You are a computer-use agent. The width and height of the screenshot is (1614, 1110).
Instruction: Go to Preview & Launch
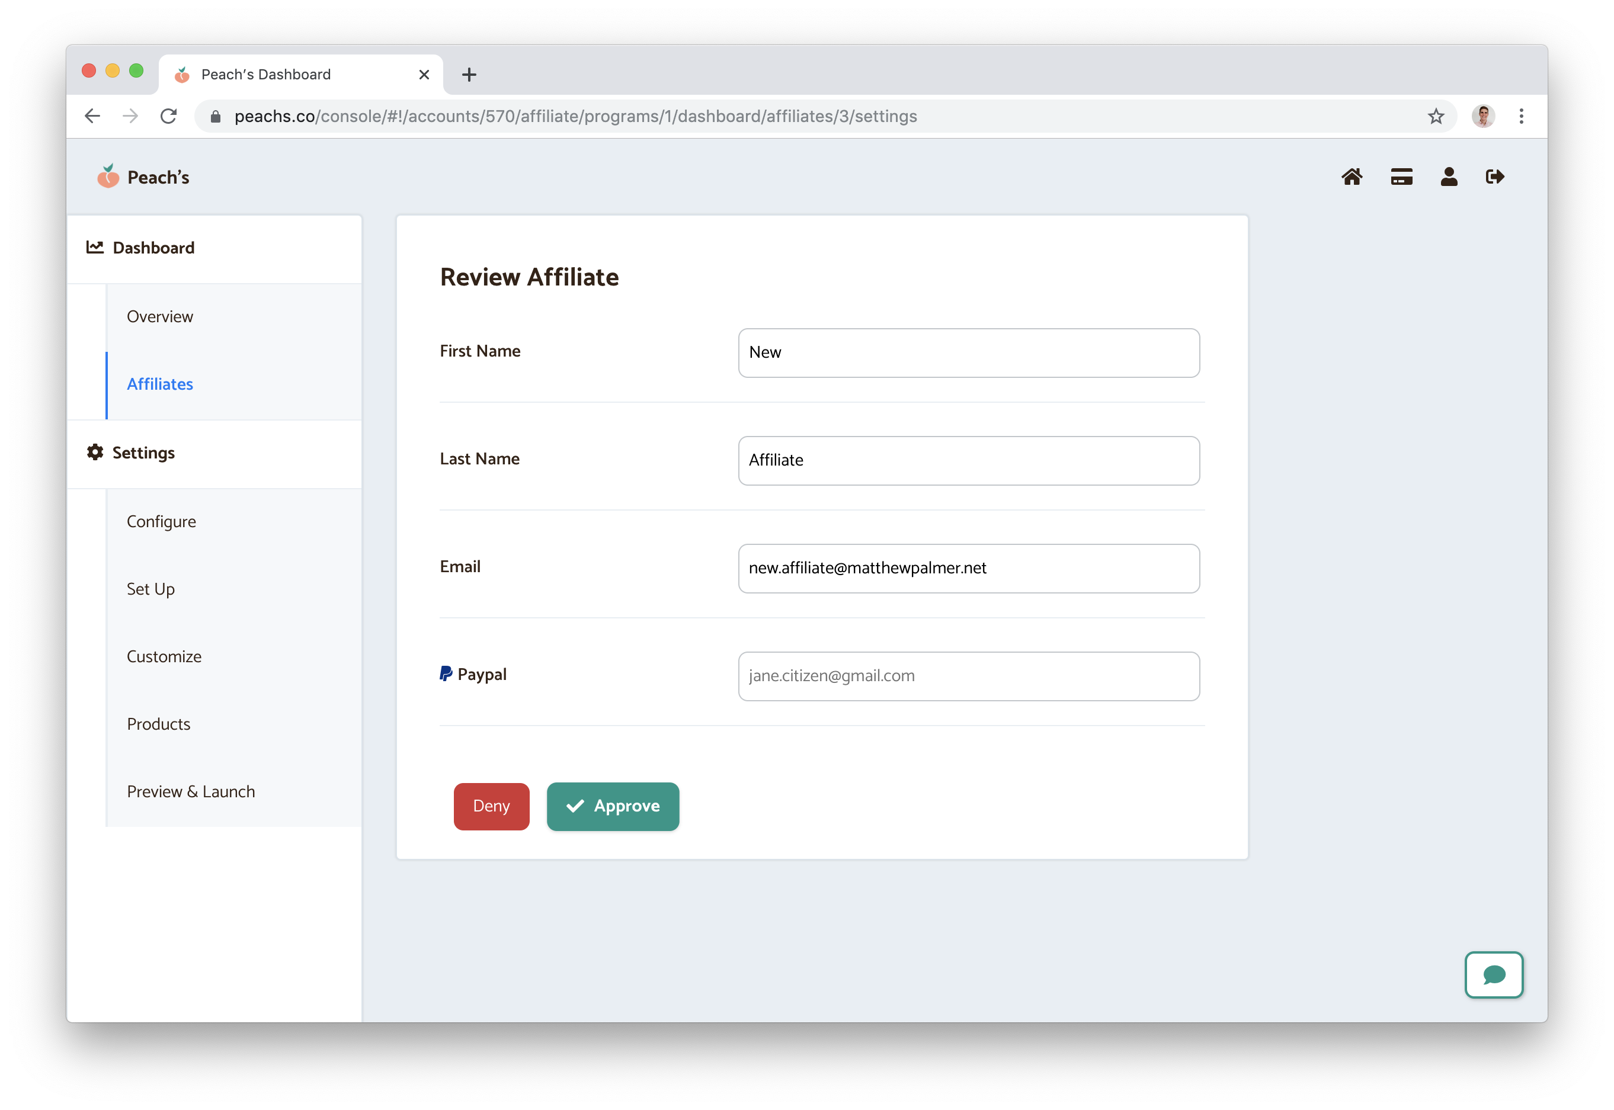(191, 791)
